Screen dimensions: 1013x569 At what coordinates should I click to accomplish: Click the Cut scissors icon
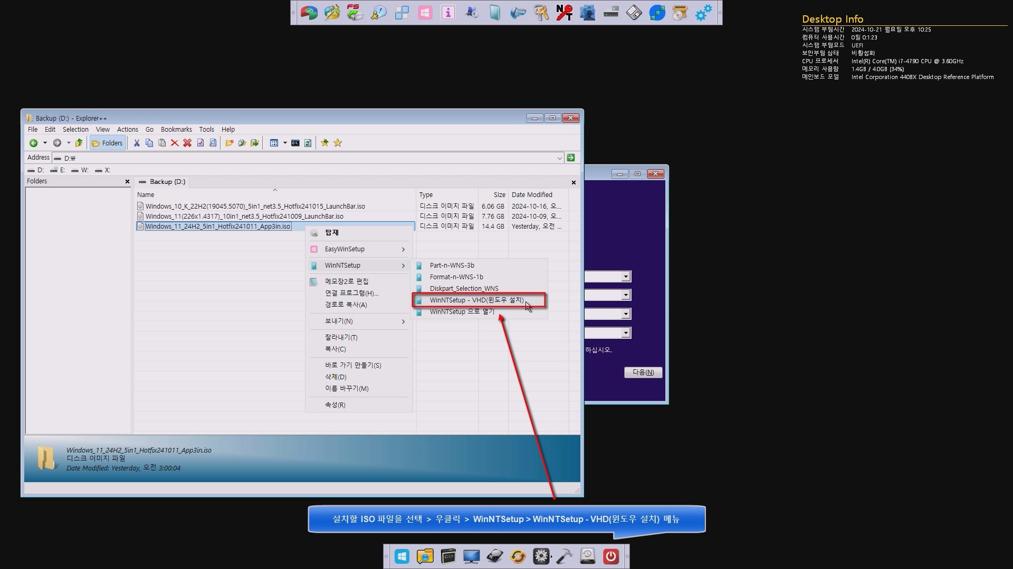coord(137,143)
